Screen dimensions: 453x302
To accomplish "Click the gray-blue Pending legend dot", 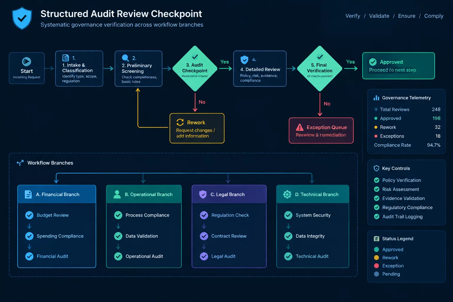I will point(376,274).
